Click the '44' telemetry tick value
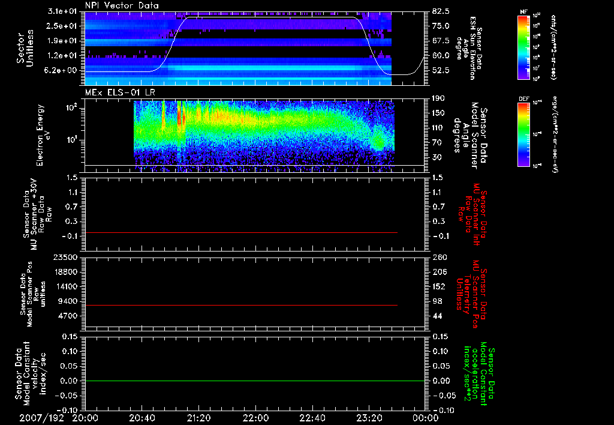 coord(437,316)
